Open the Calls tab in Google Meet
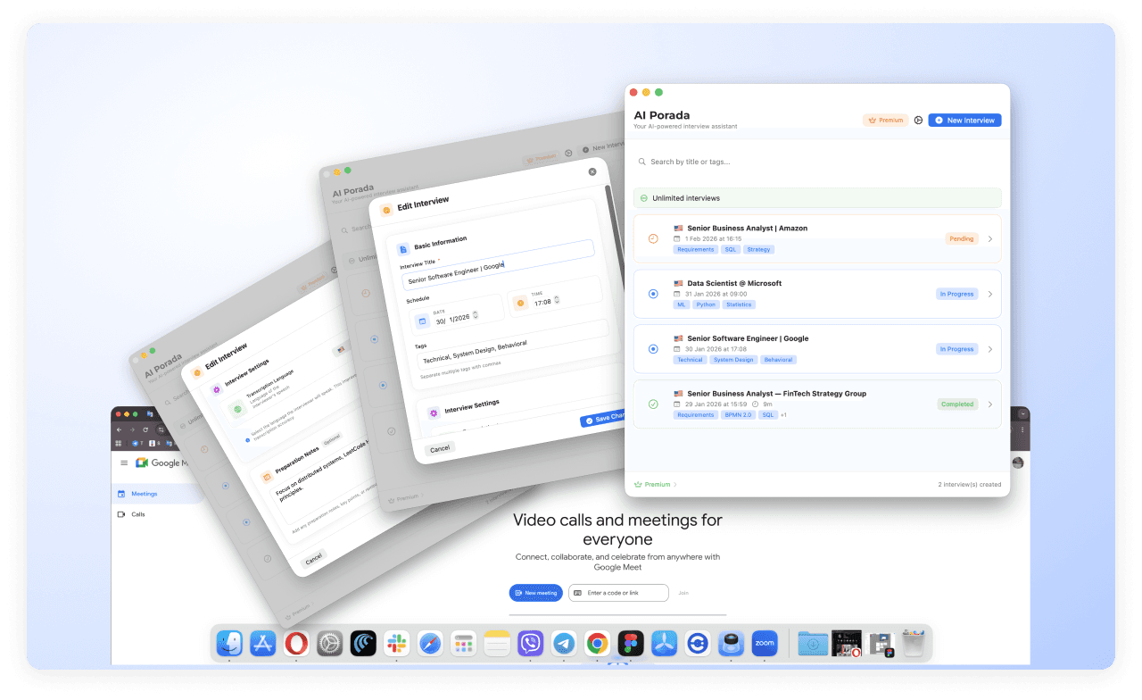This screenshot has height=700, width=1142. (x=137, y=514)
